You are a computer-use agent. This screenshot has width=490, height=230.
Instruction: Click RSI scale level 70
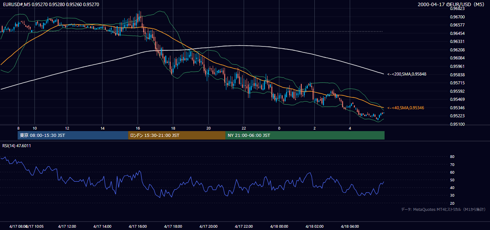coord(452,164)
